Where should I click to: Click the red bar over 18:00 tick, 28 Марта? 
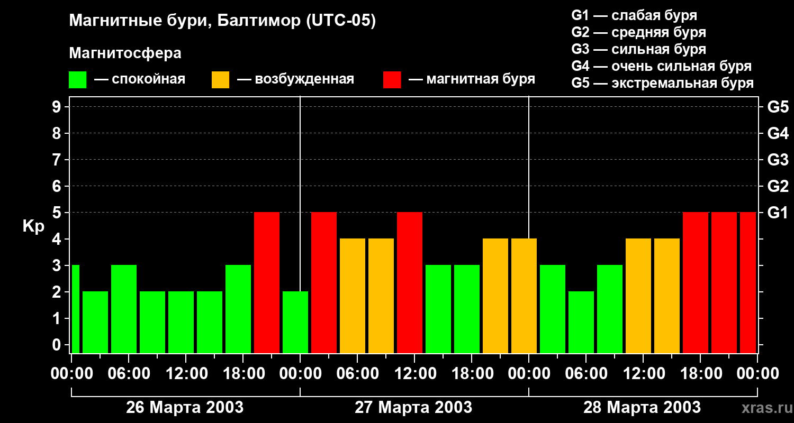(696, 282)
